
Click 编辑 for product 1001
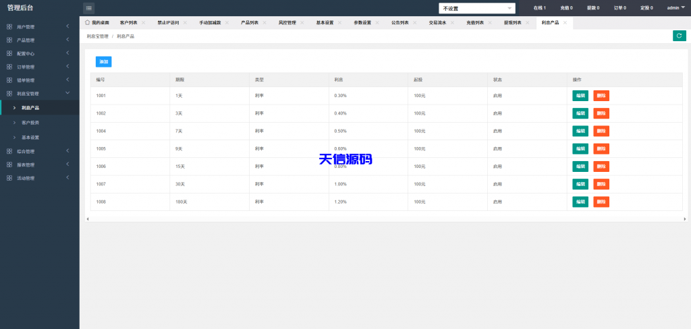click(580, 96)
